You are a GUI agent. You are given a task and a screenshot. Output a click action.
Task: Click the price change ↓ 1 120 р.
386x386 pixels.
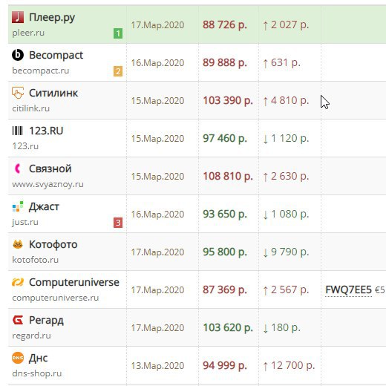coord(286,139)
